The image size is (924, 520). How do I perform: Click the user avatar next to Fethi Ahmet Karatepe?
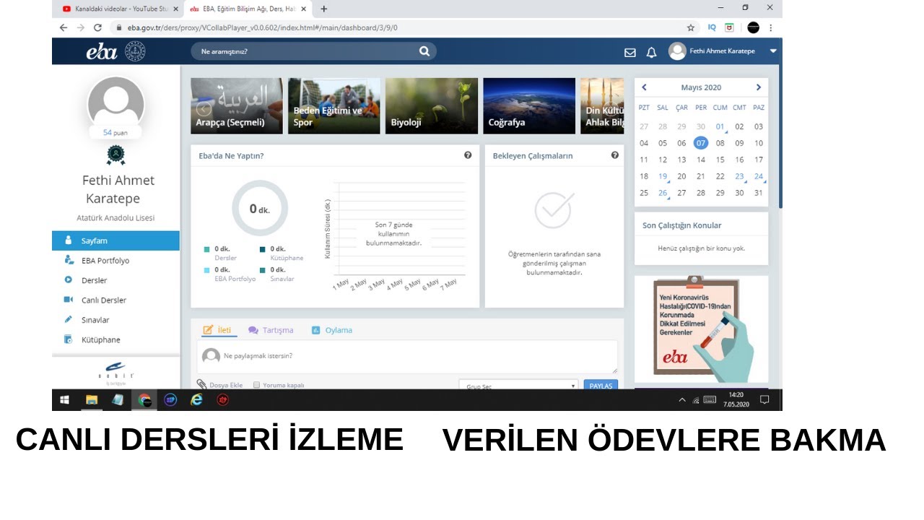click(677, 51)
